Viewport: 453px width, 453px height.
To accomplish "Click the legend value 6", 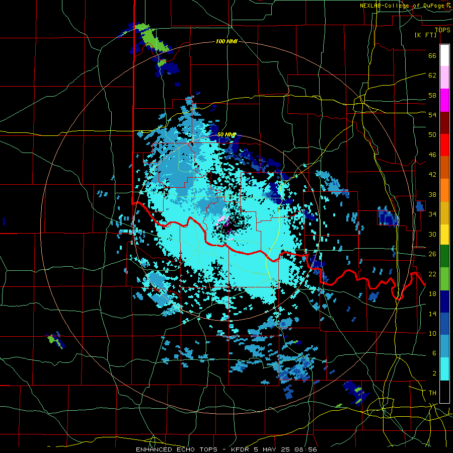I will [x=434, y=353].
